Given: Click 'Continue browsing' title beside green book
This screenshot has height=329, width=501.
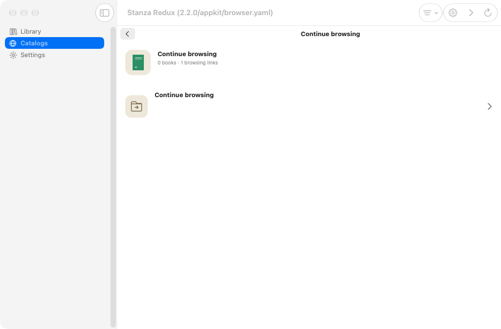Looking at the screenshot, I should pyautogui.click(x=187, y=54).
